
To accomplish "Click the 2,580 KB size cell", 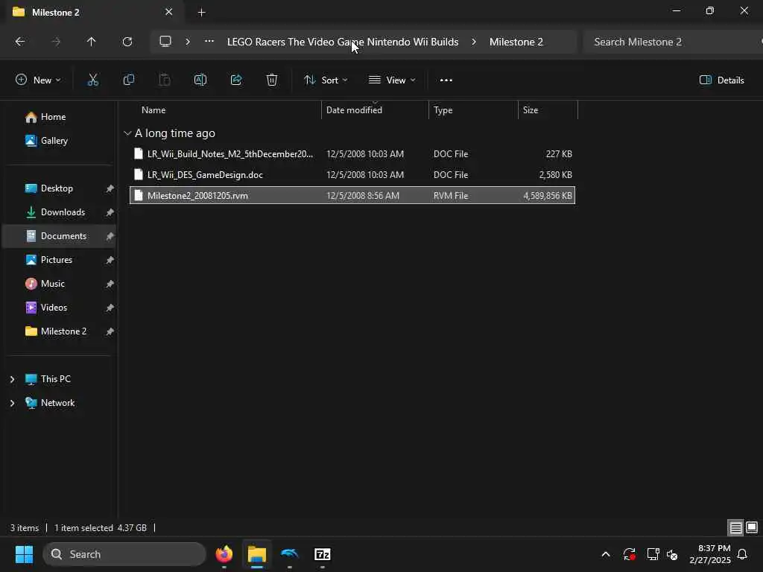I will point(556,174).
